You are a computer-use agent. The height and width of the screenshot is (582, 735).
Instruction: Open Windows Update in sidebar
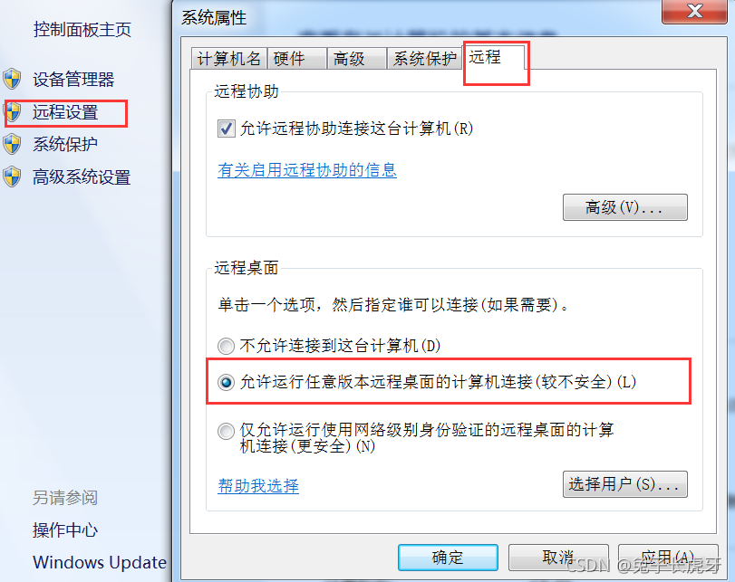[x=100, y=562]
